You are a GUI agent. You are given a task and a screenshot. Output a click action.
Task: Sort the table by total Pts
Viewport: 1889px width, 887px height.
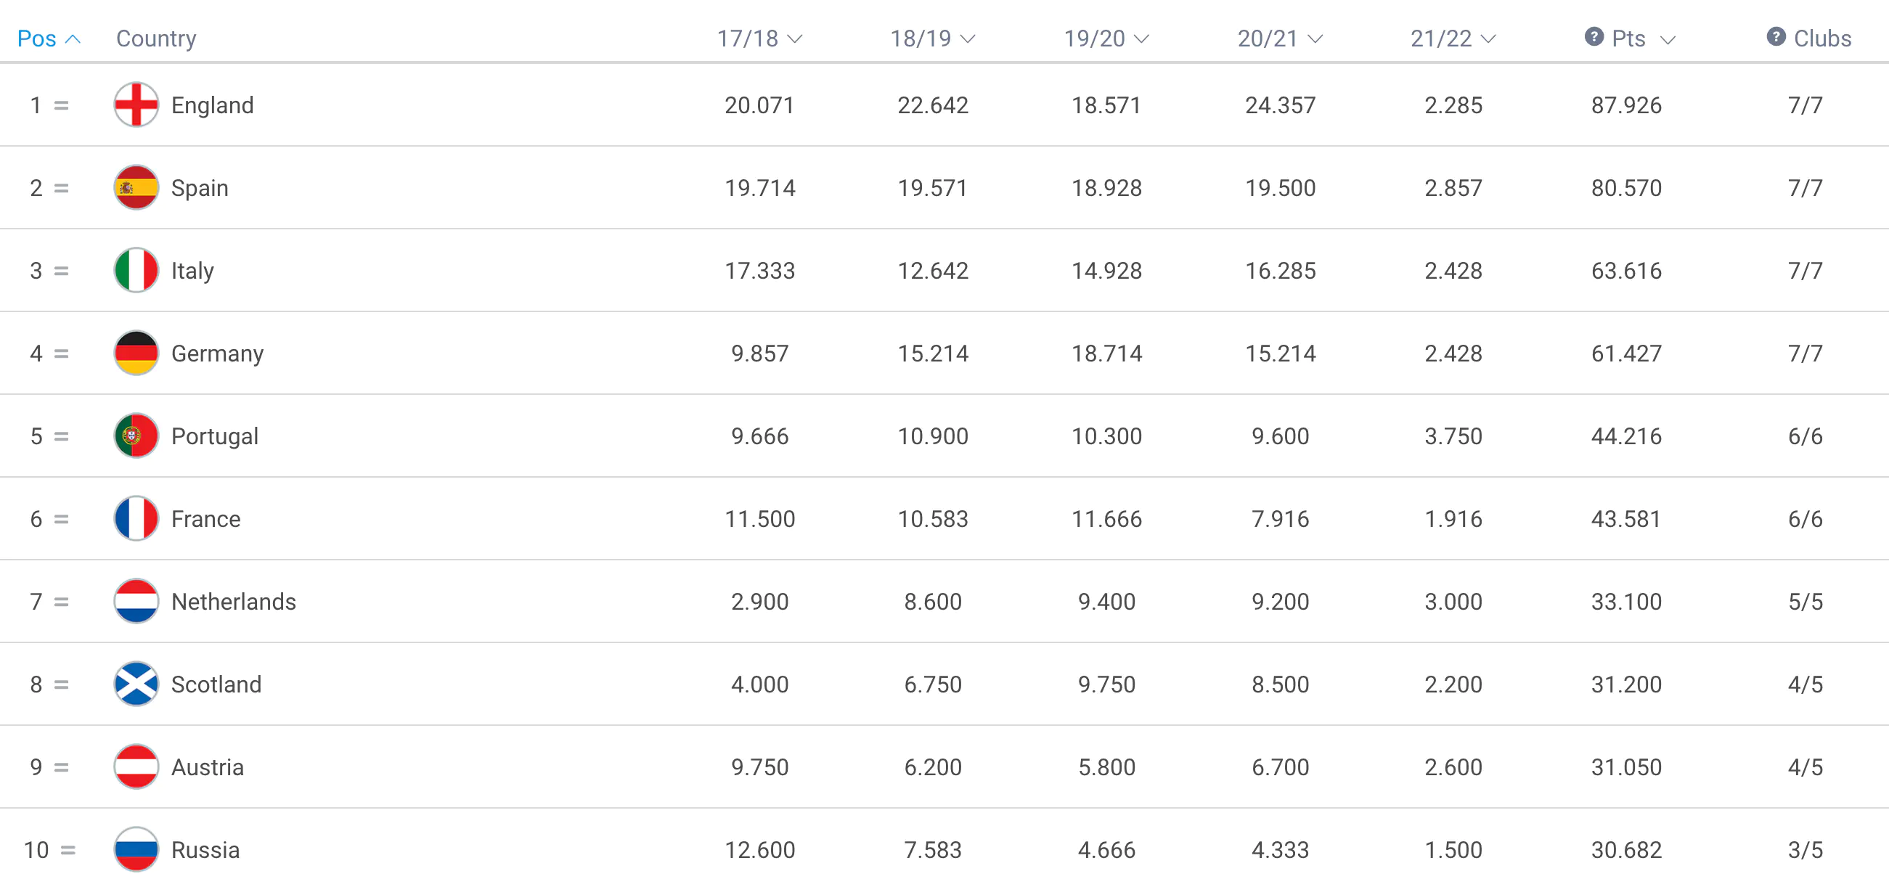pos(1641,38)
